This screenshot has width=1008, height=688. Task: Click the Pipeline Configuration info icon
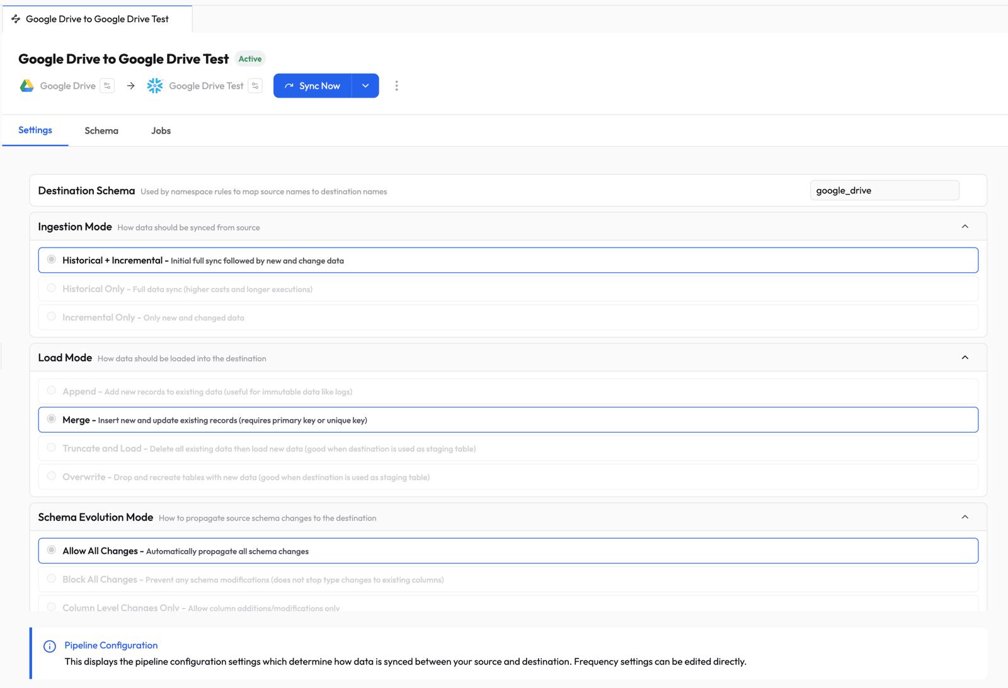tap(50, 646)
